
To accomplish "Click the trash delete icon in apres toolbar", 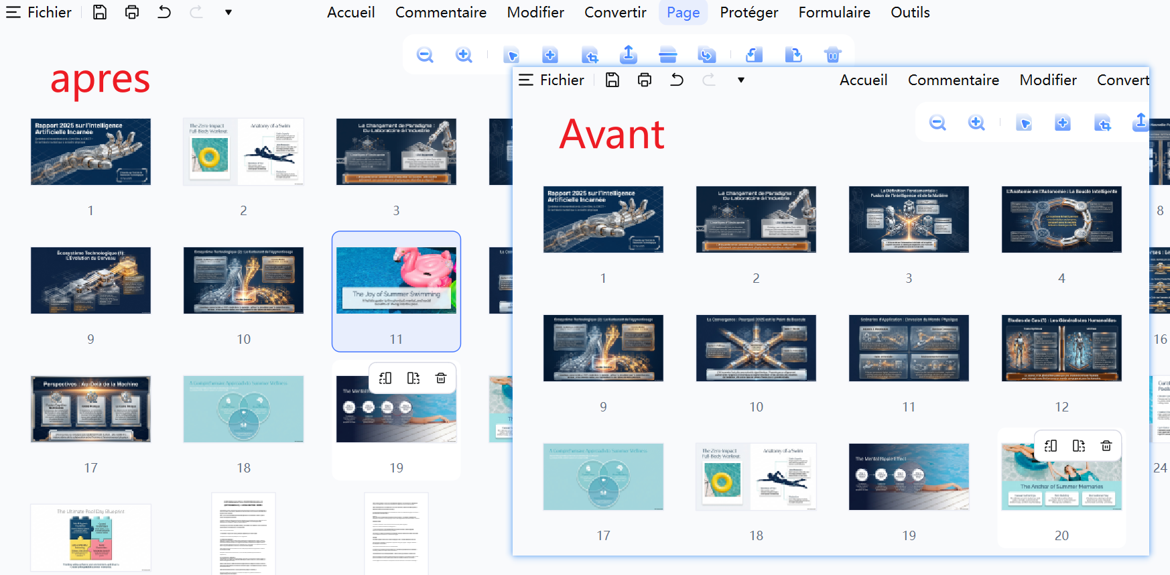I will point(833,55).
